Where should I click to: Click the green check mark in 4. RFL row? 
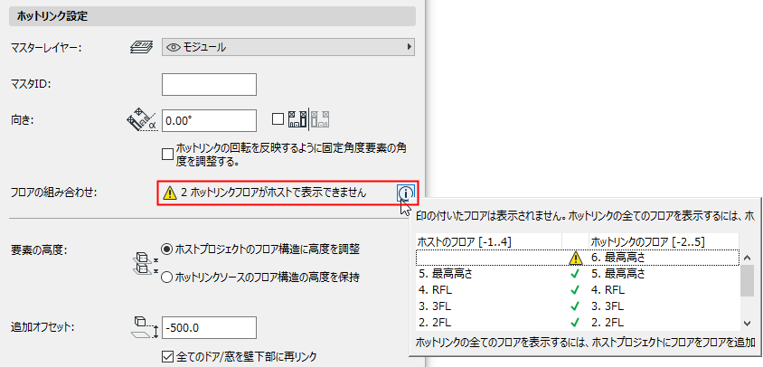[575, 290]
